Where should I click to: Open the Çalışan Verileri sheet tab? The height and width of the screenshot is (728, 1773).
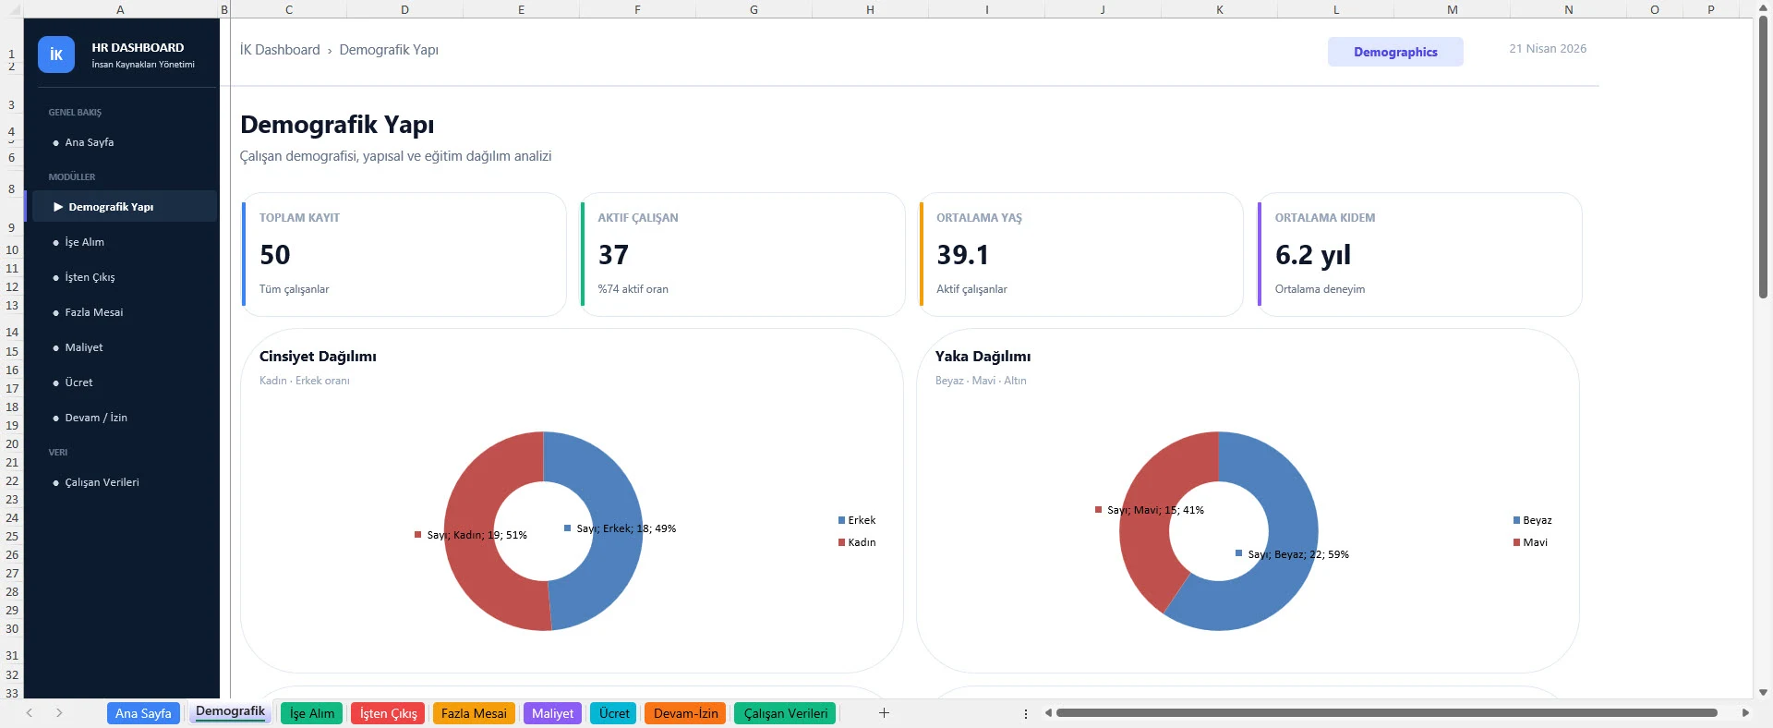tap(785, 713)
